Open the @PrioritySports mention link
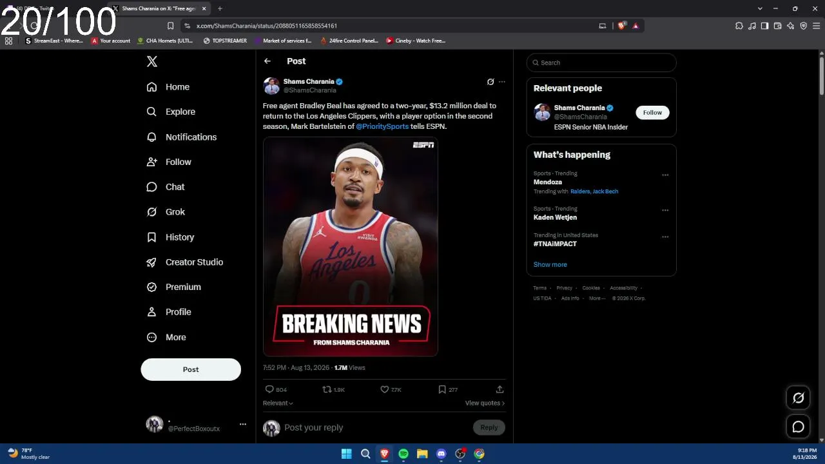The width and height of the screenshot is (825, 464). [382, 126]
